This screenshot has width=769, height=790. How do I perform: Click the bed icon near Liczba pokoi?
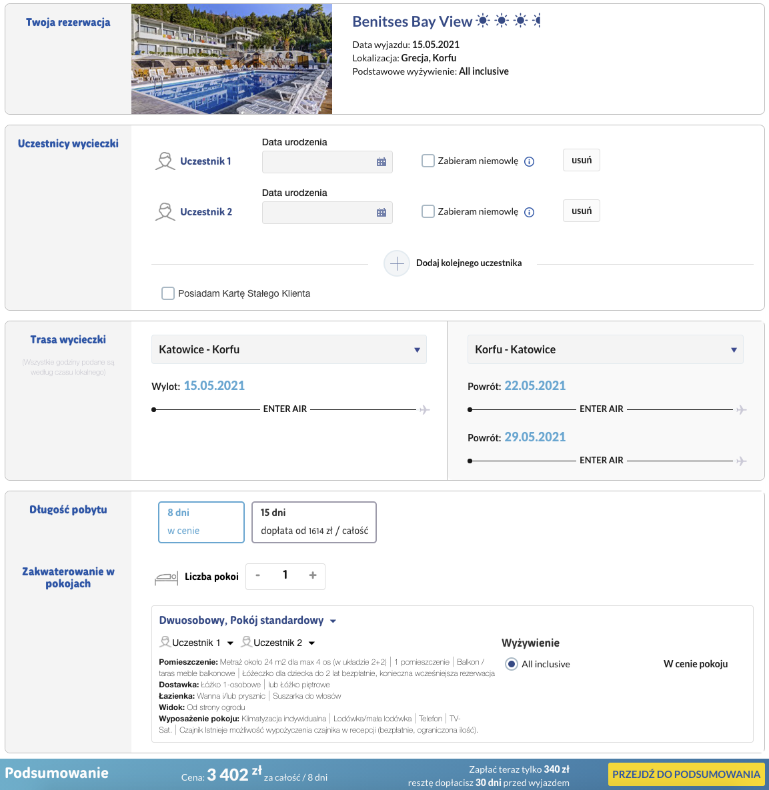coord(166,577)
